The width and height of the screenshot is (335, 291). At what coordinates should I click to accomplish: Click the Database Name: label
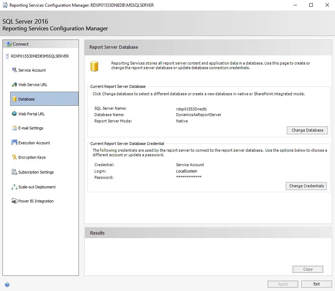[109, 115]
